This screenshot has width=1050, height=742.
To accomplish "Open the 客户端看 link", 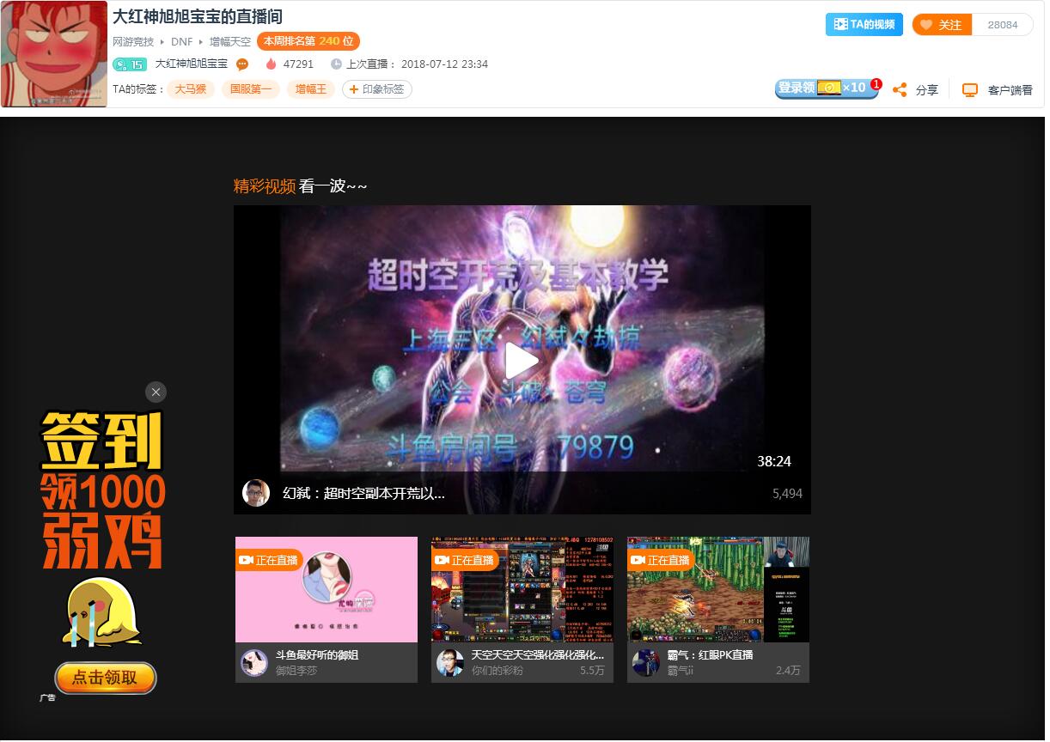I will click(1010, 90).
